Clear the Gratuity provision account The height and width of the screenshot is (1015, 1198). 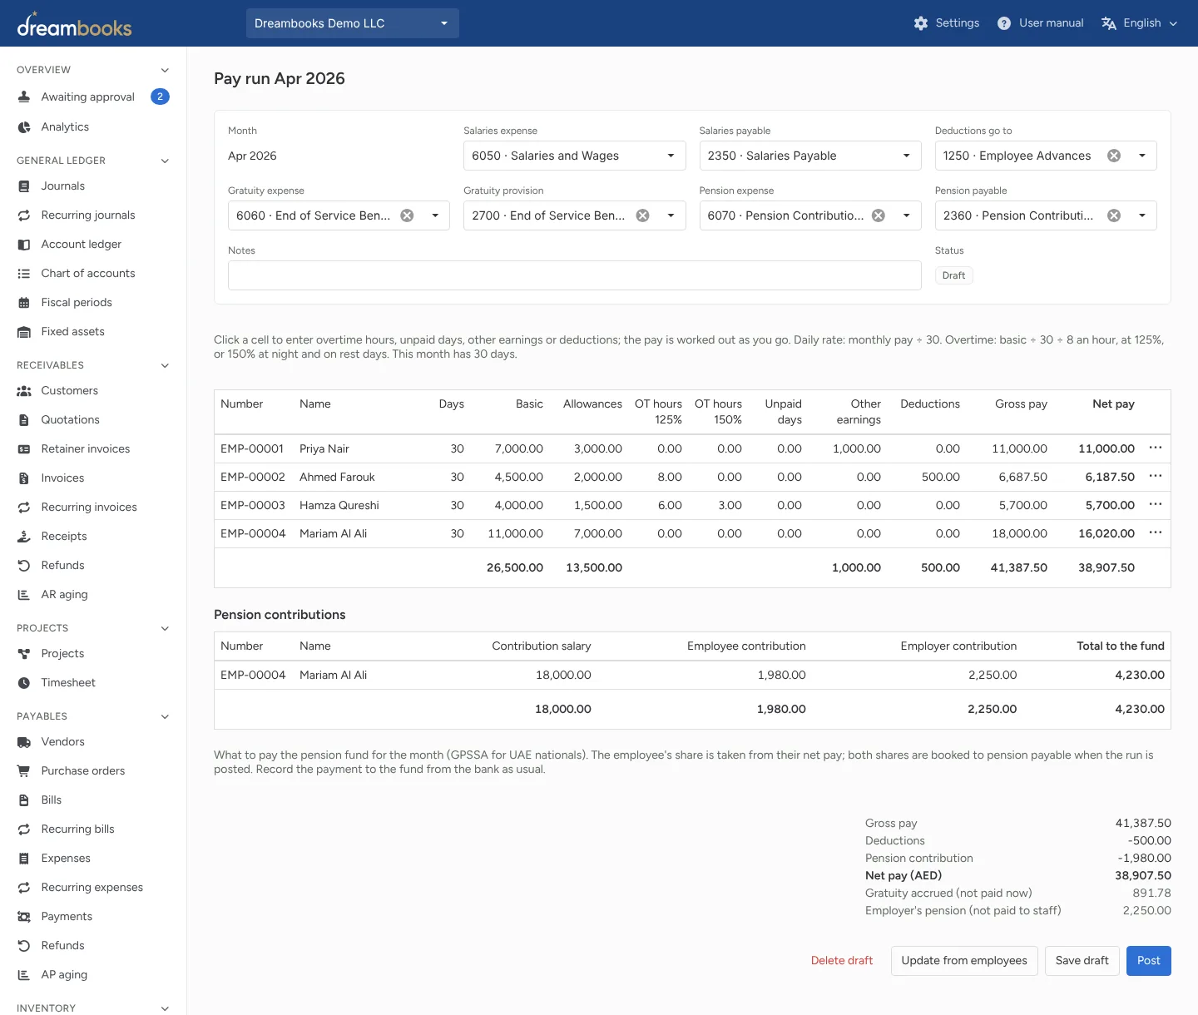[x=642, y=215]
